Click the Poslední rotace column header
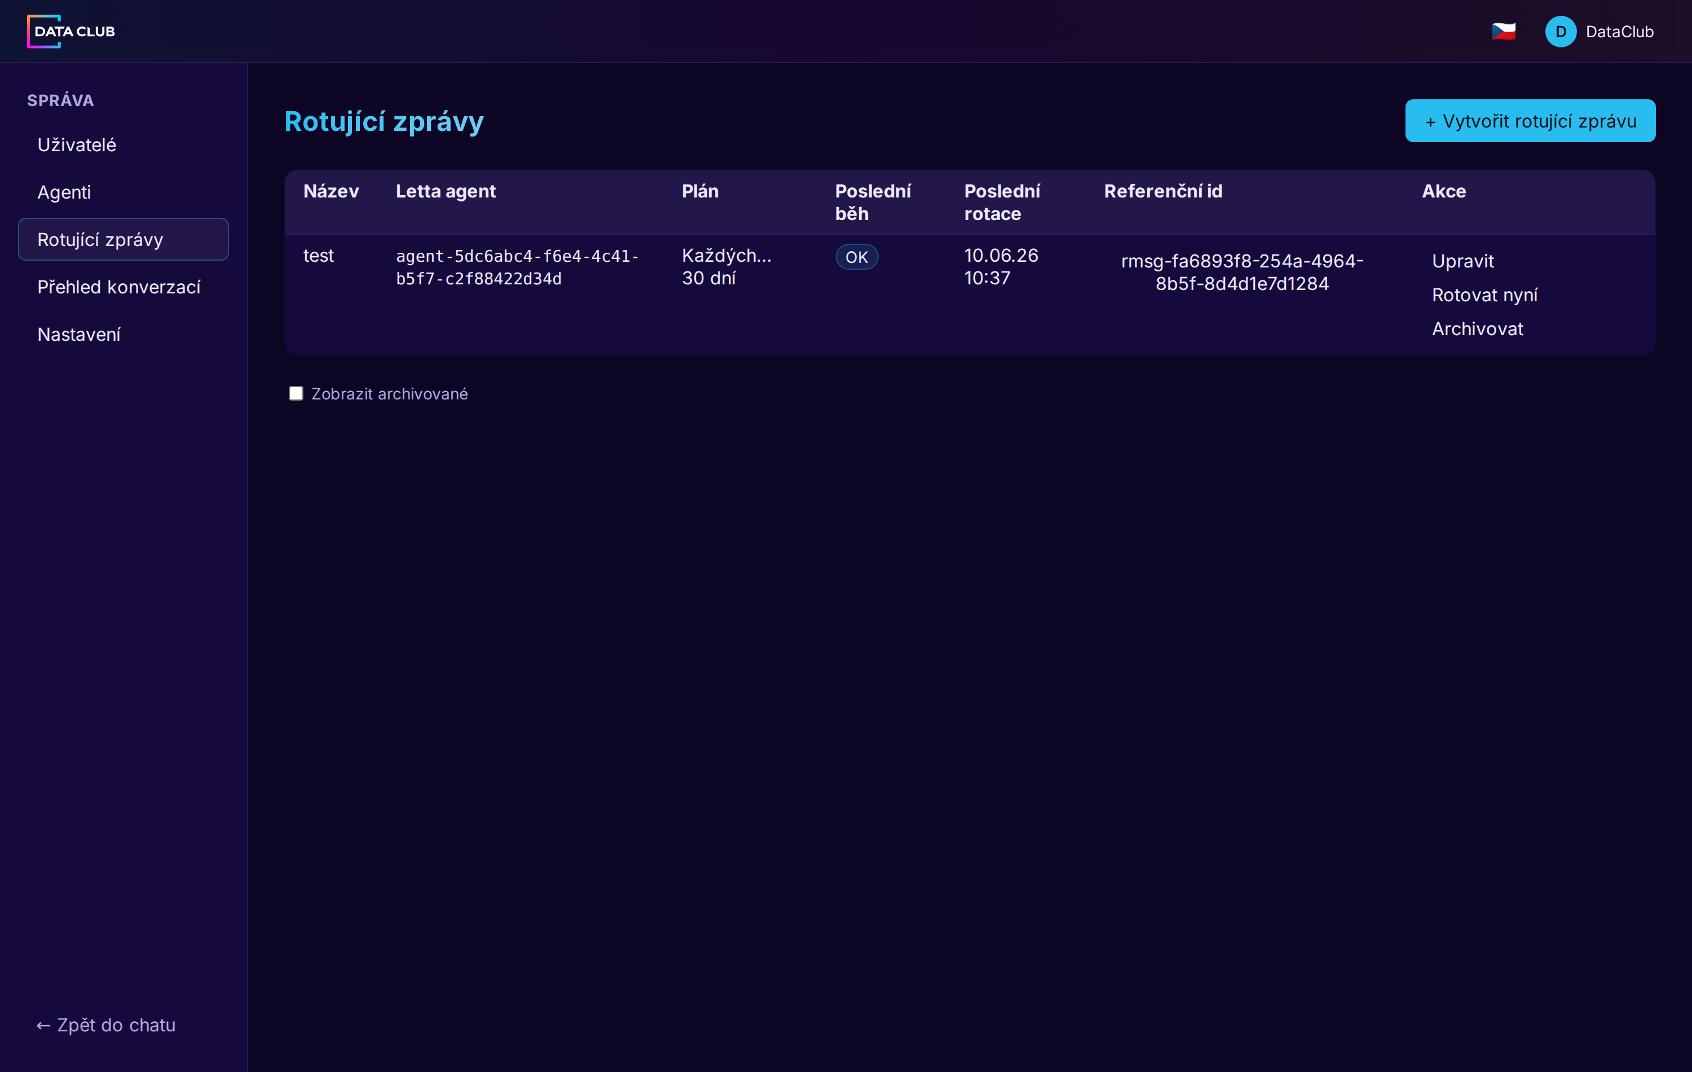The image size is (1692, 1072). tap(1002, 203)
